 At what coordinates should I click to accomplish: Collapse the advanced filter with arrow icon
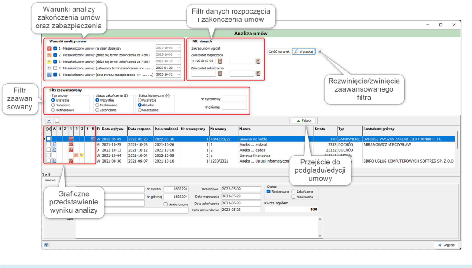[x=319, y=51]
